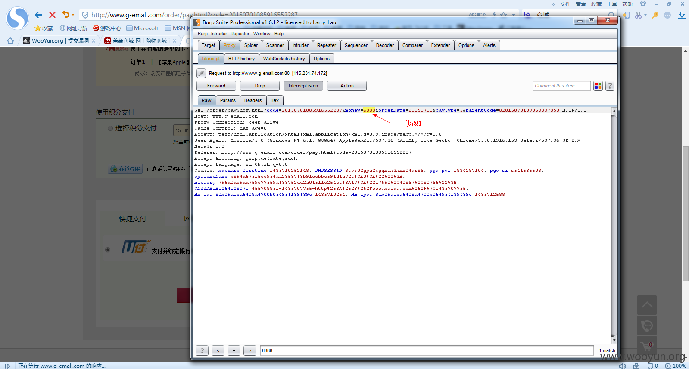Open the highlight color picker icon
689x369 pixels.
tap(598, 86)
